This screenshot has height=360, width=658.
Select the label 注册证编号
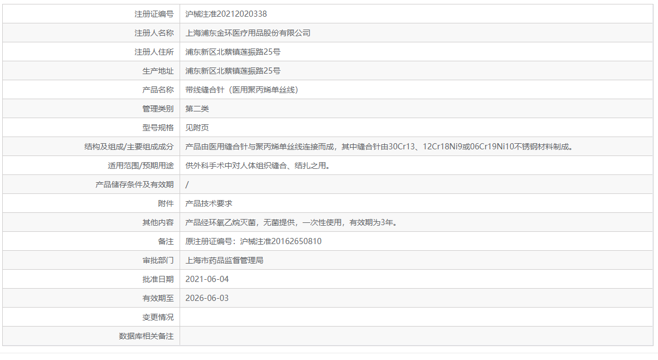click(153, 14)
